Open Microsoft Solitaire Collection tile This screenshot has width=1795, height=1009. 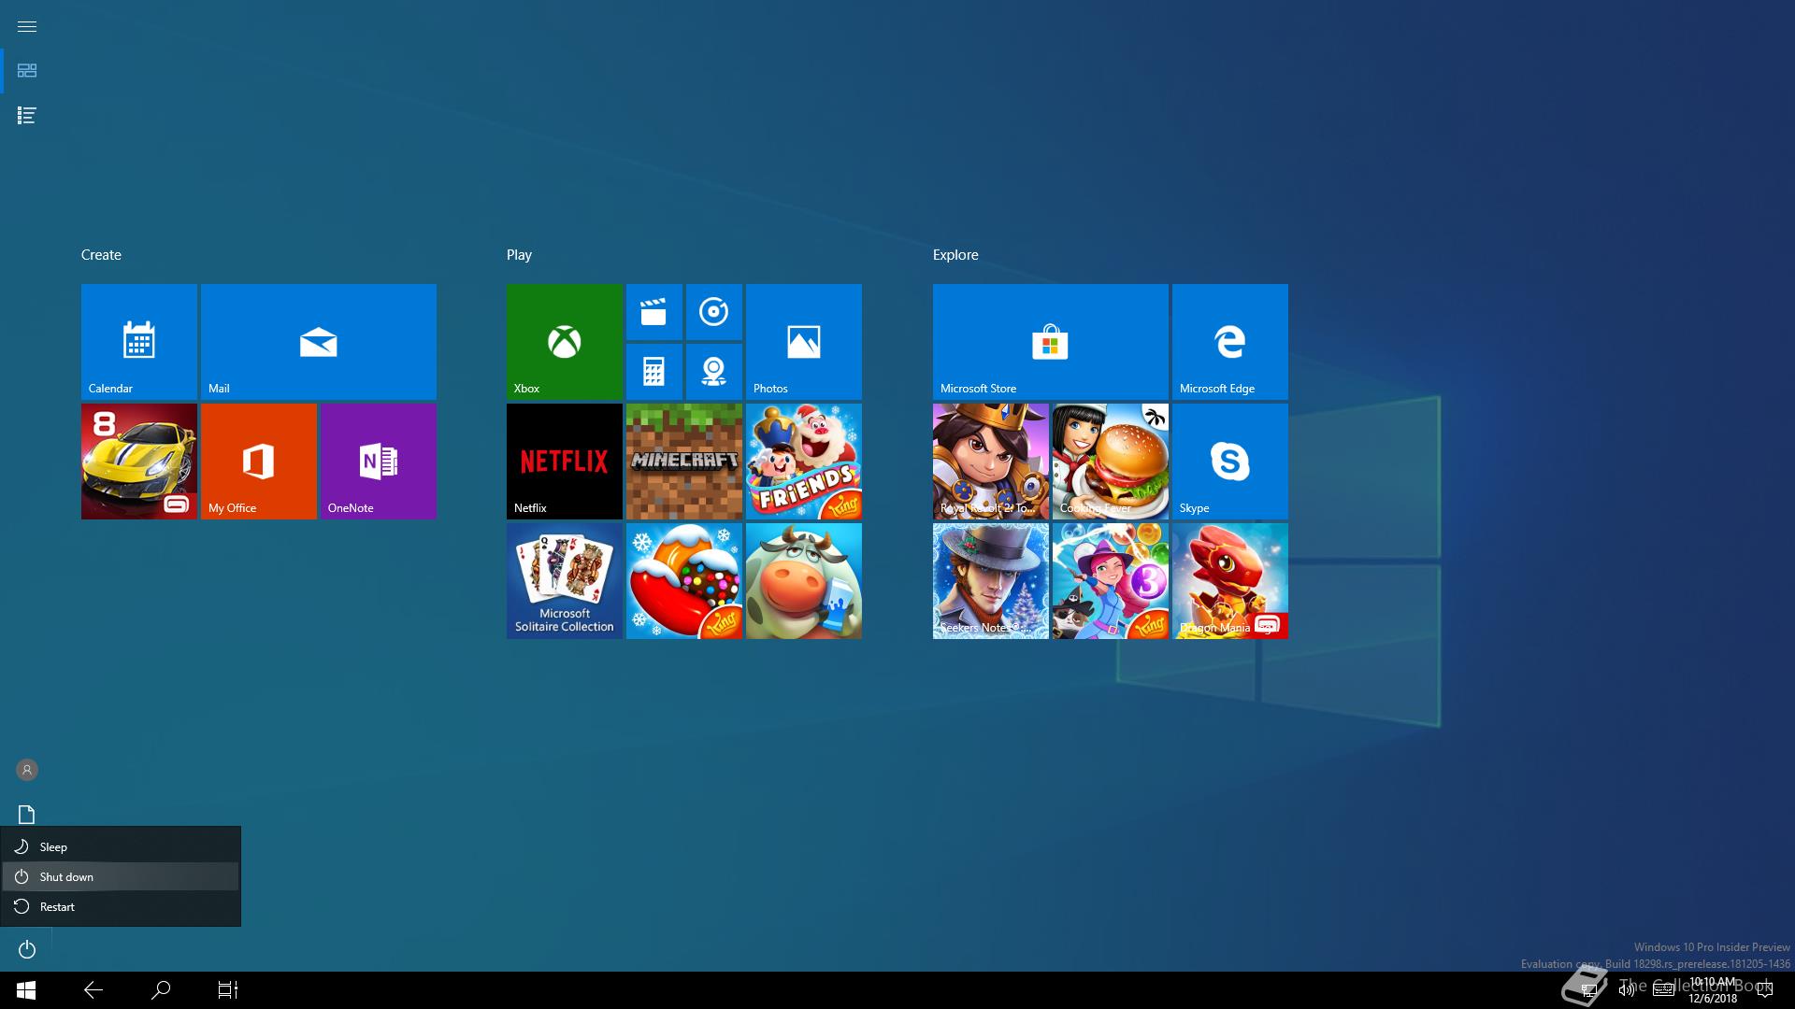[x=564, y=581]
